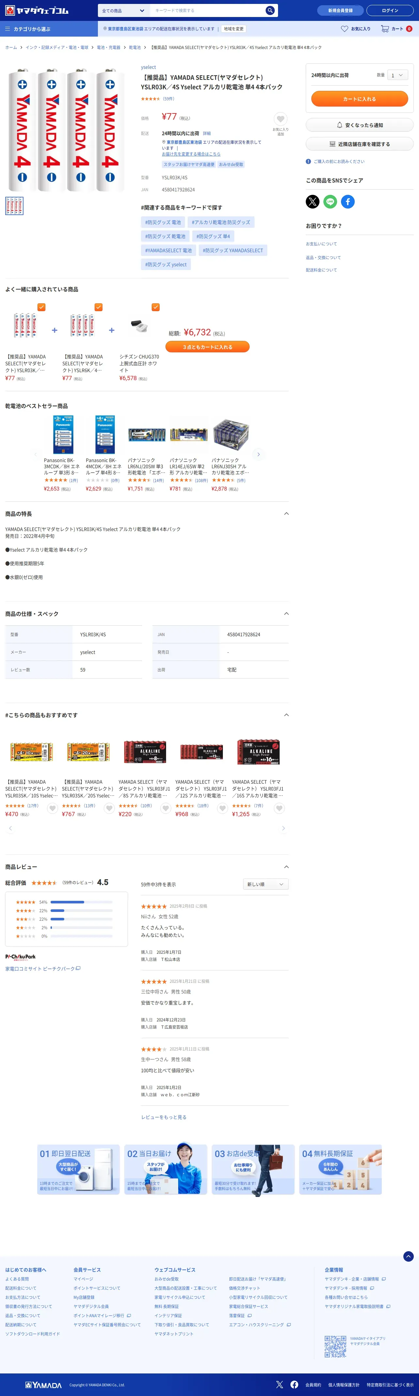Collapse the recommended items section
This screenshot has height=1396, width=419.
(287, 715)
